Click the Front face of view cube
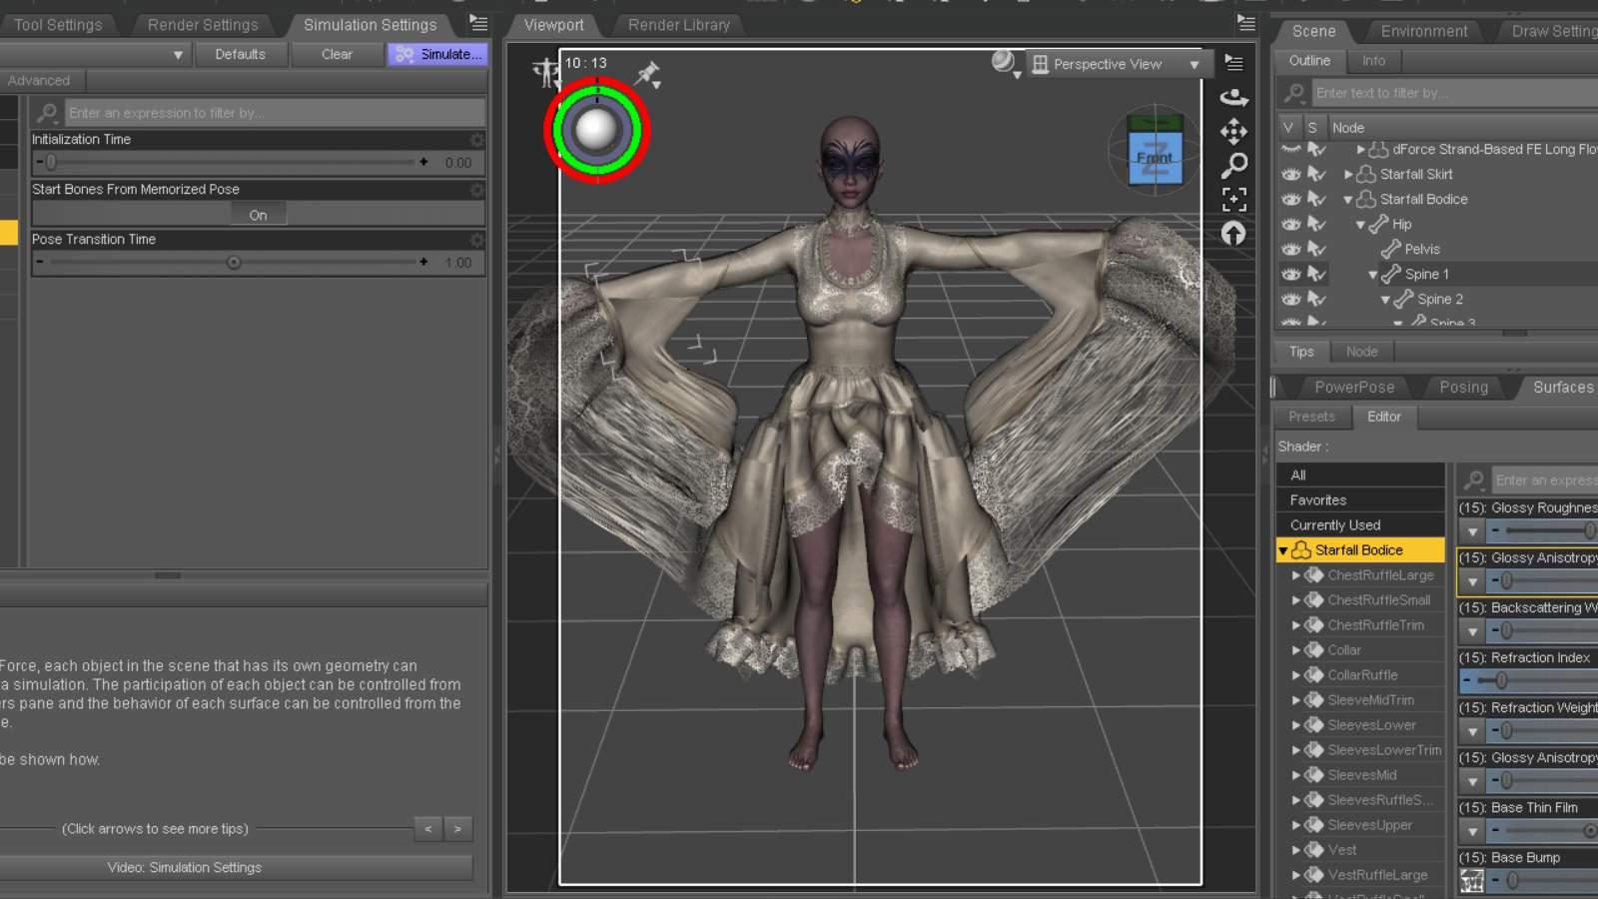Screen dimensions: 1598x899 [1155, 159]
